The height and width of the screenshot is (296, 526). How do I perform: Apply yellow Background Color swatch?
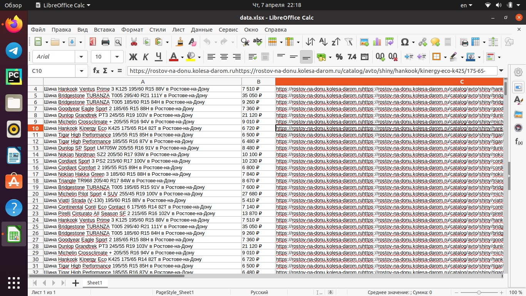(x=191, y=57)
